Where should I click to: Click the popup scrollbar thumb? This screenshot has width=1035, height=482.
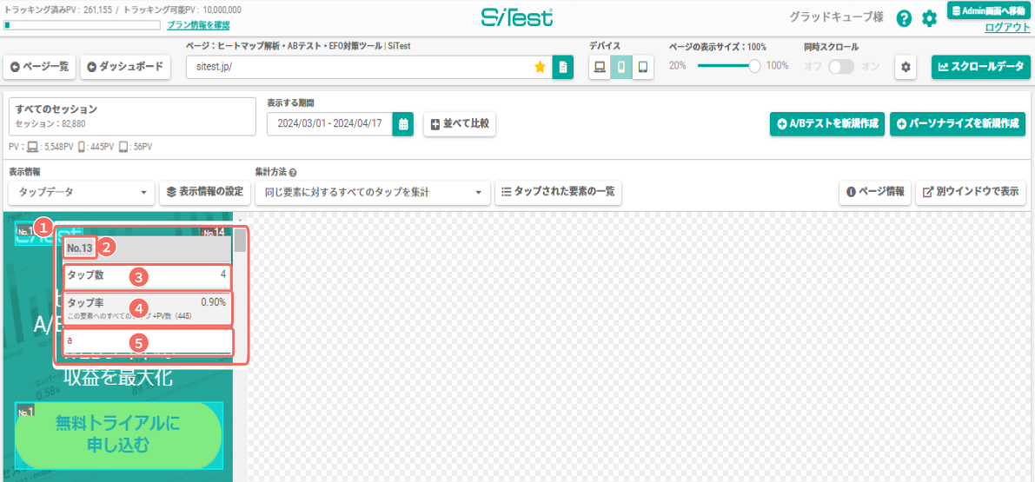pos(240,240)
